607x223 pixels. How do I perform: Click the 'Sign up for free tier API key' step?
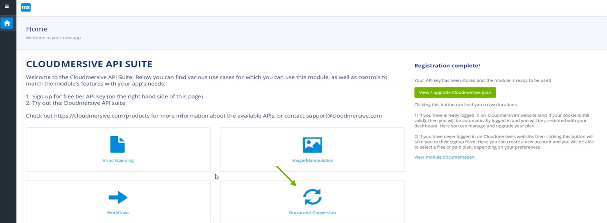(x=114, y=96)
